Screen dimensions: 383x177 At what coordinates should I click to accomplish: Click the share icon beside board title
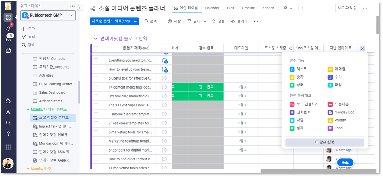coord(93,9)
